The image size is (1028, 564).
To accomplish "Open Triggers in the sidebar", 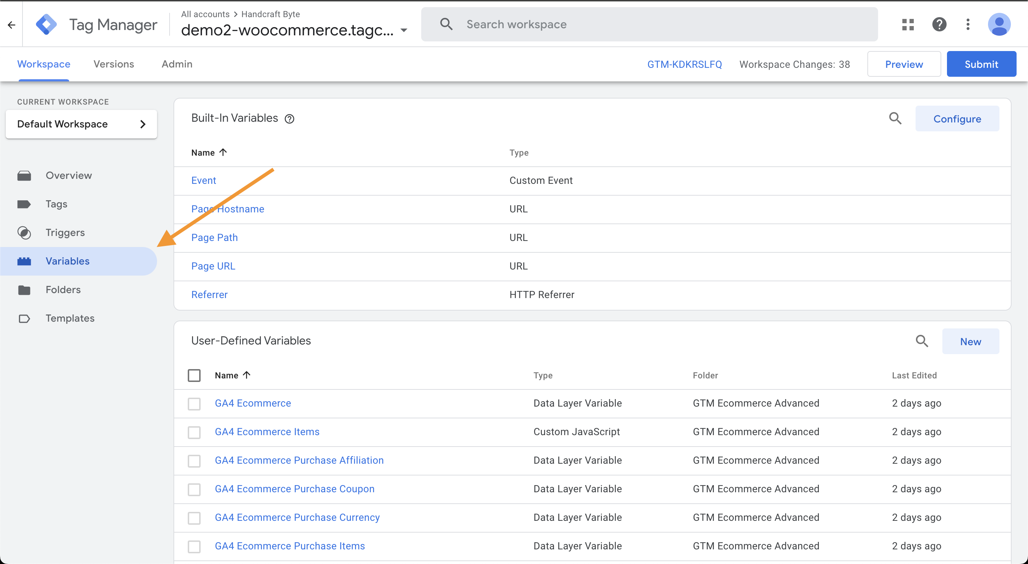I will (x=65, y=232).
